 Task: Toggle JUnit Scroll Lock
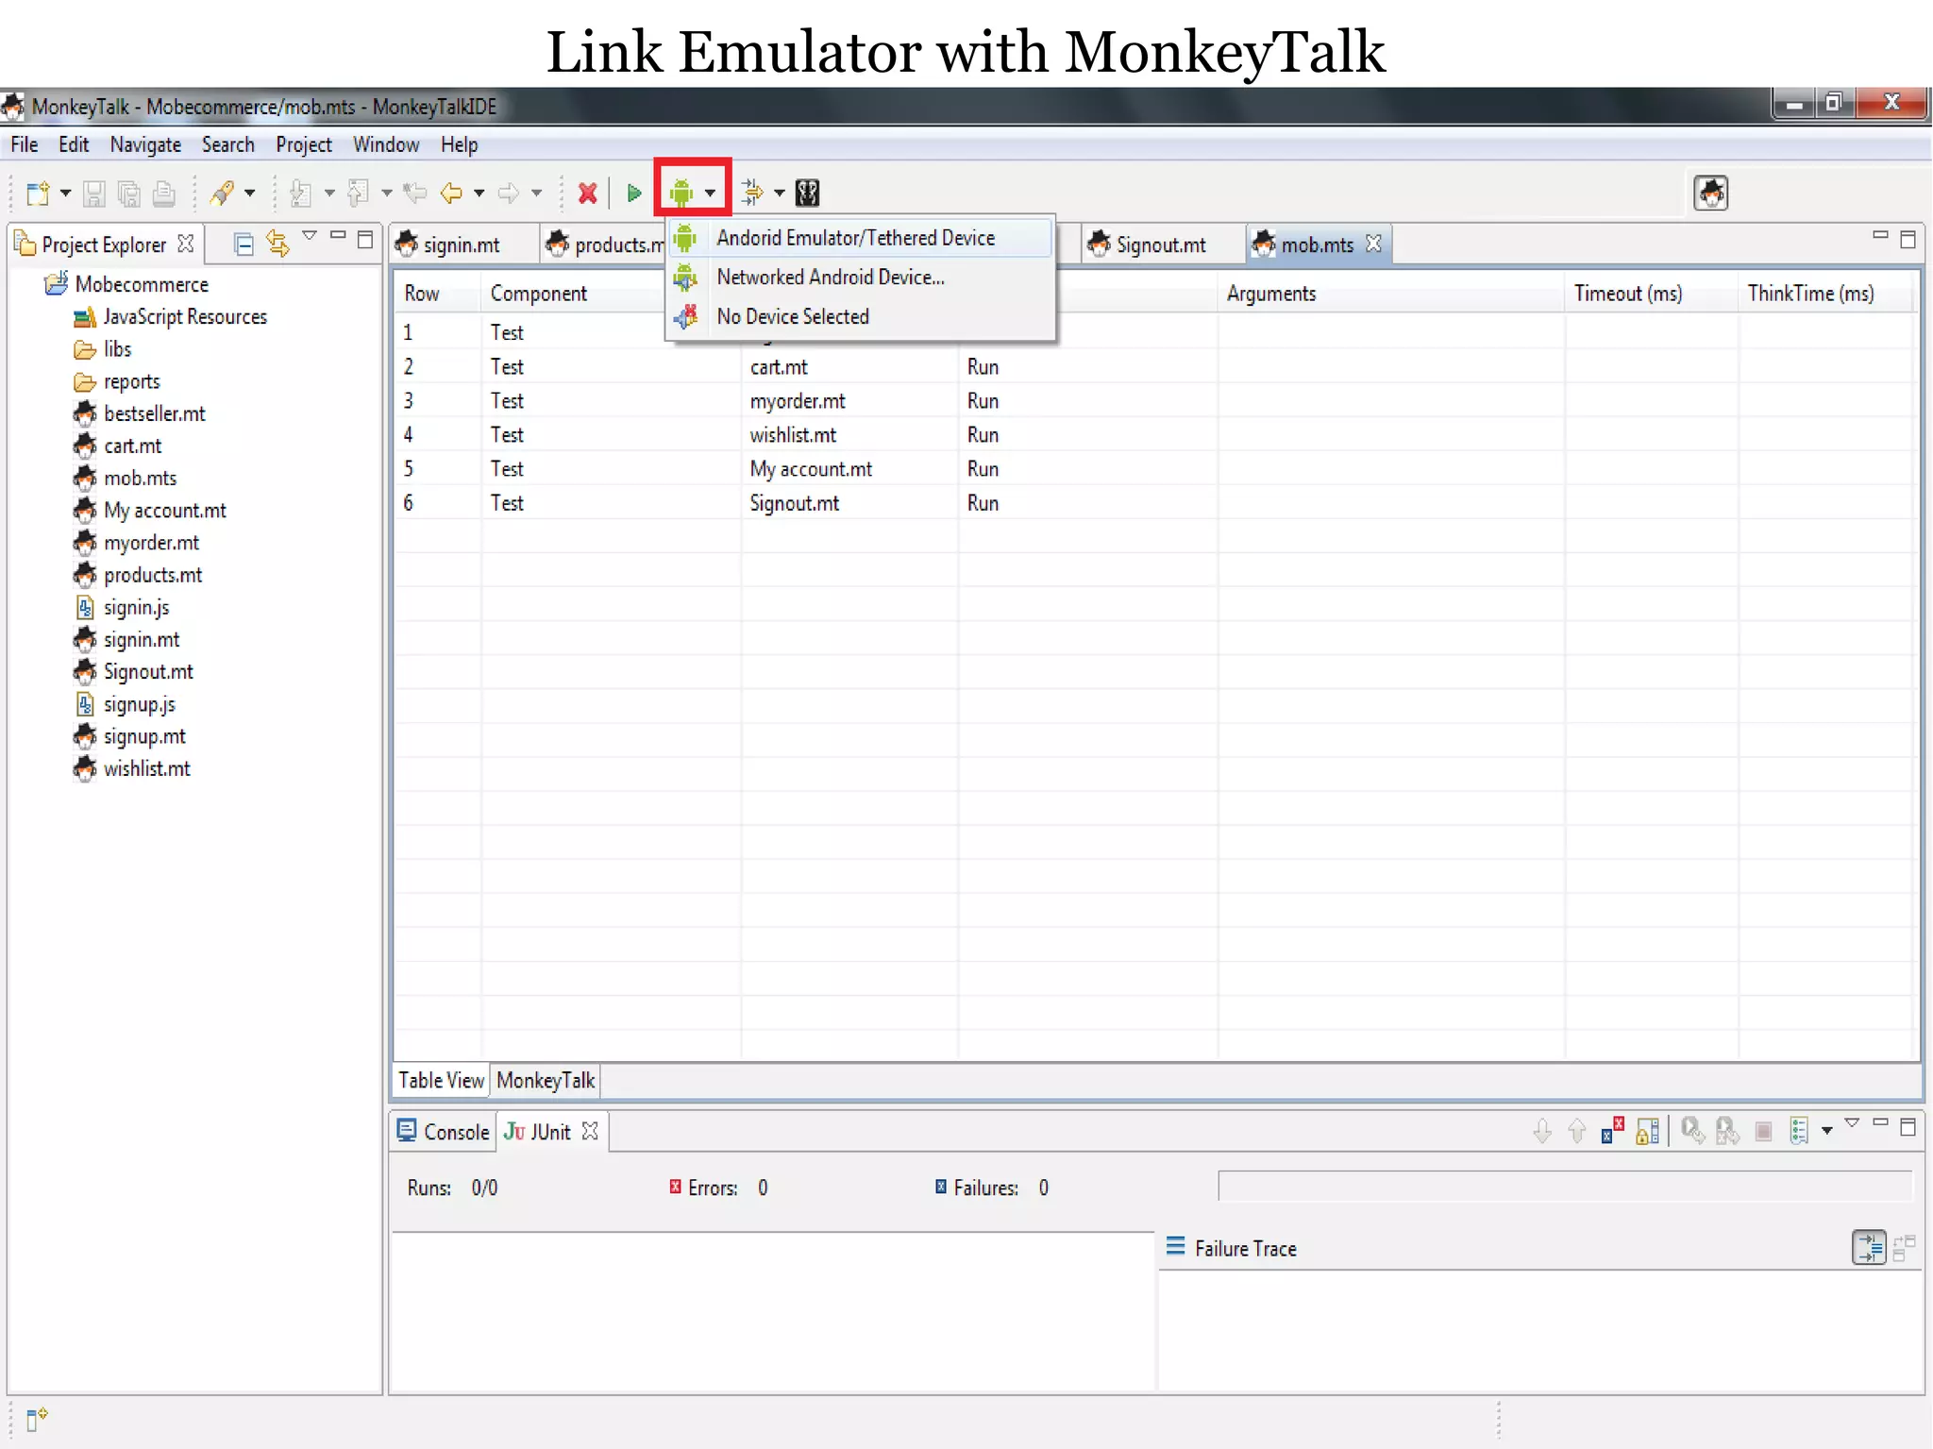(x=1648, y=1131)
